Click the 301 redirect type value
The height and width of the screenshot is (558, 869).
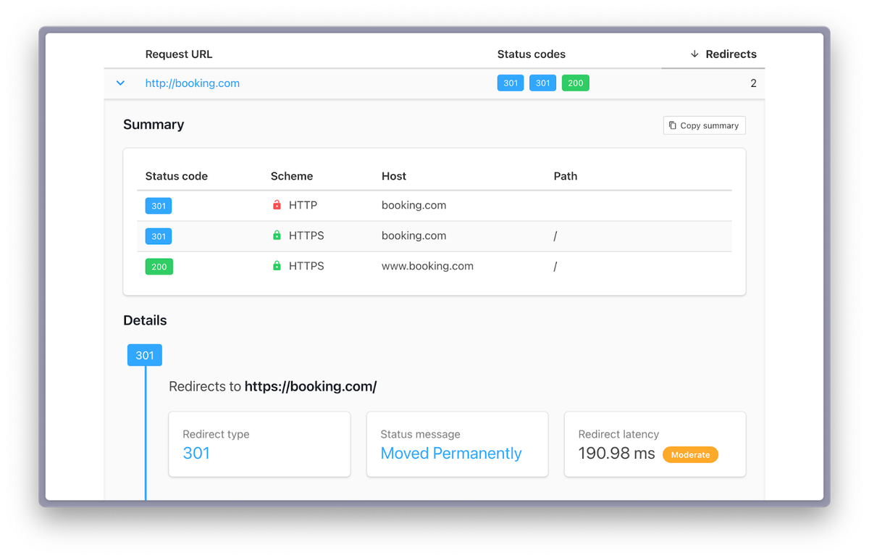click(196, 454)
